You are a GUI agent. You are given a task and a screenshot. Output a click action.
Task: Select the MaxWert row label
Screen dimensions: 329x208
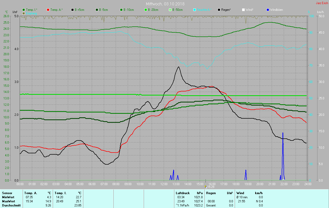coord(8,201)
